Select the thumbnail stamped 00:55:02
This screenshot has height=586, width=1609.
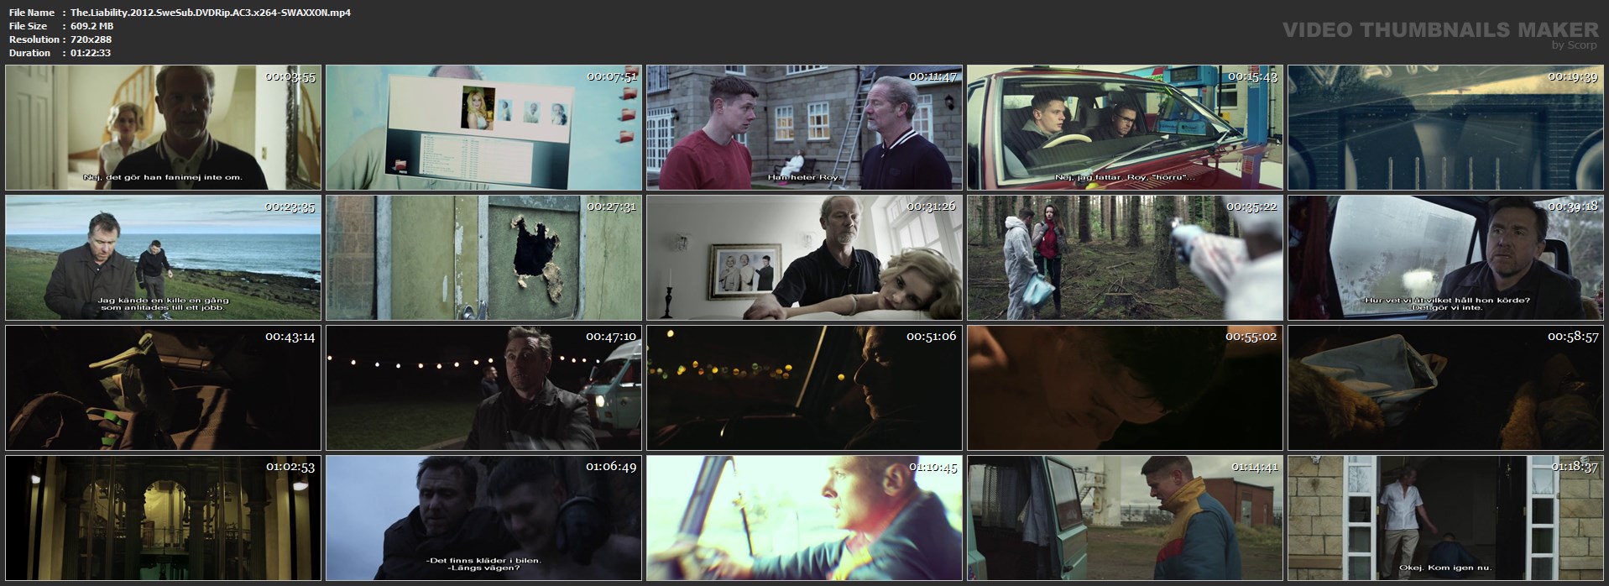[x=1125, y=388]
